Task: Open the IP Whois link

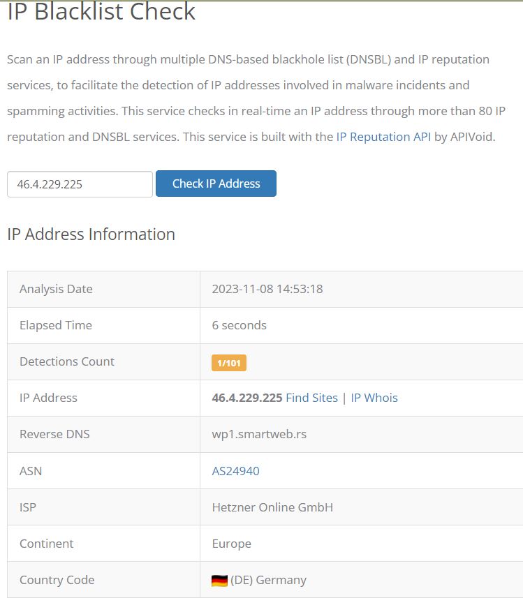Action: (374, 398)
